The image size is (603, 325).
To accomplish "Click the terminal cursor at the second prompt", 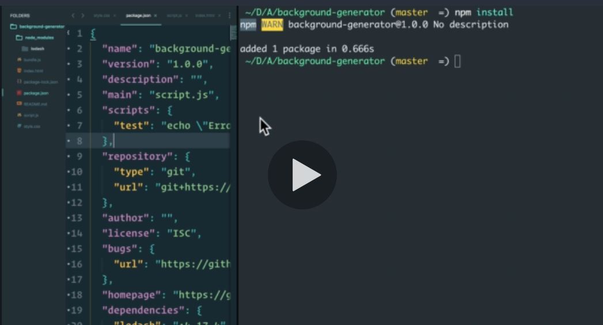I will tap(457, 61).
